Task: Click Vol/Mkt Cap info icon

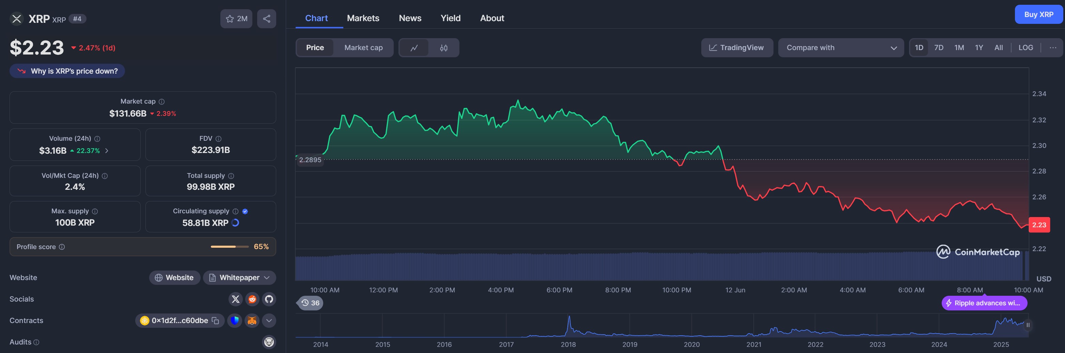Action: [105, 176]
